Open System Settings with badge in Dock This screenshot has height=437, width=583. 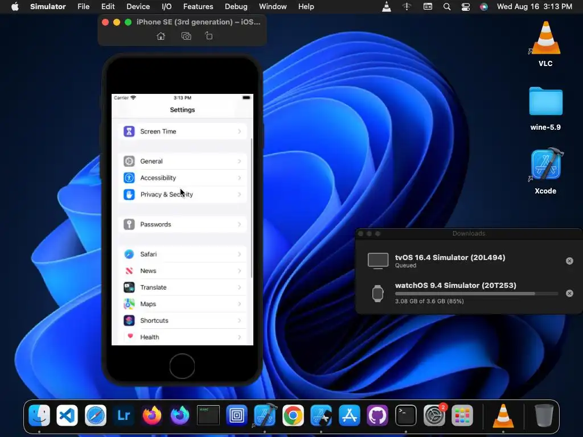[x=434, y=415]
